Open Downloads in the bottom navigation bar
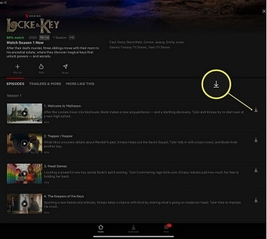This screenshot has height=239, width=267. point(133,228)
